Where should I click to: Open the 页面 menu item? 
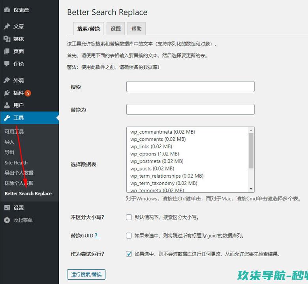(x=19, y=51)
